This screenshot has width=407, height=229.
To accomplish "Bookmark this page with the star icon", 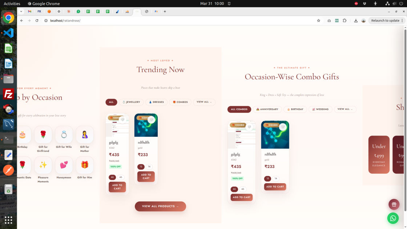I will 319,21.
